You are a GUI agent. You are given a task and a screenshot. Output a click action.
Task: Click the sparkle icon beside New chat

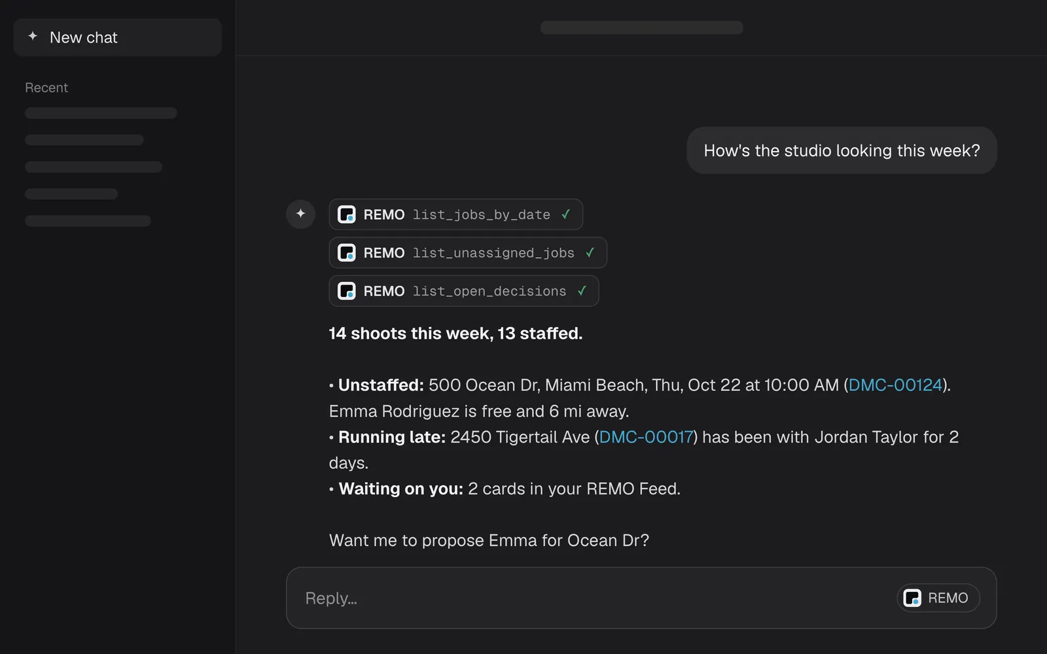click(x=33, y=37)
